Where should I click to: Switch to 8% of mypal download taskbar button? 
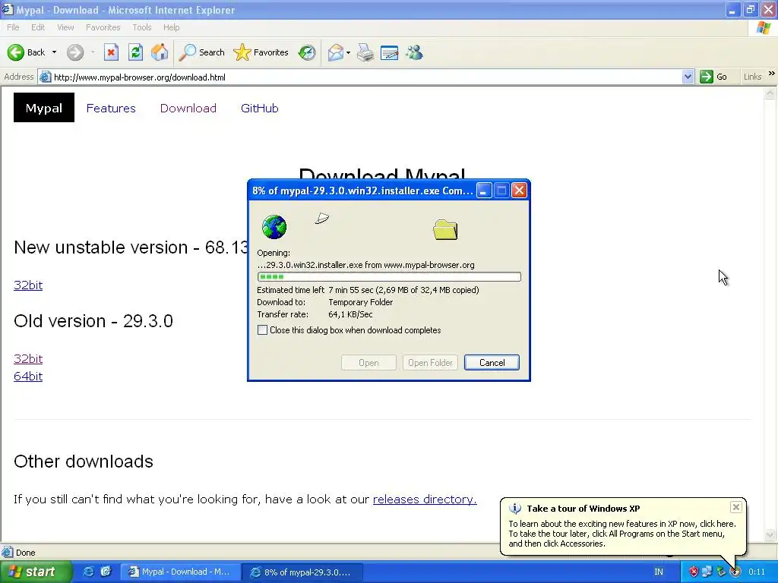click(302, 572)
